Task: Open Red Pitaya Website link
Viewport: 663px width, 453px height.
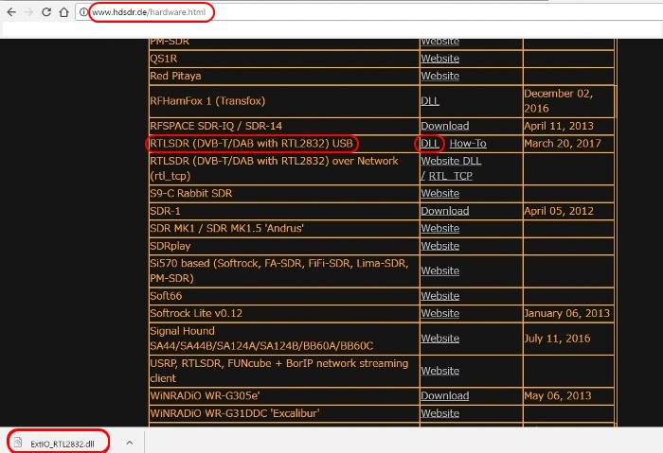Action: click(439, 76)
